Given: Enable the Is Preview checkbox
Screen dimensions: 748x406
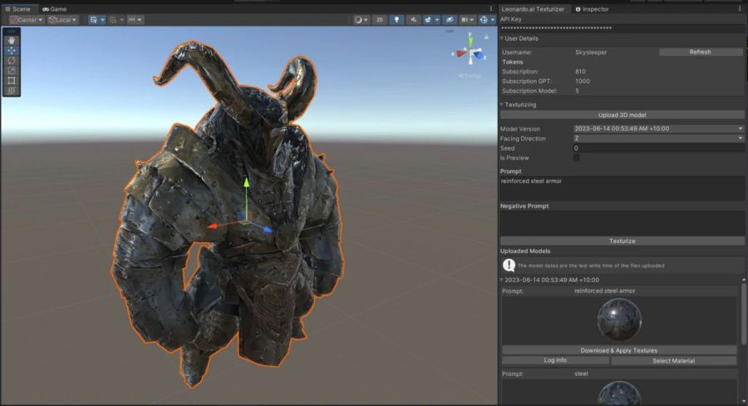Looking at the screenshot, I should pos(576,157).
